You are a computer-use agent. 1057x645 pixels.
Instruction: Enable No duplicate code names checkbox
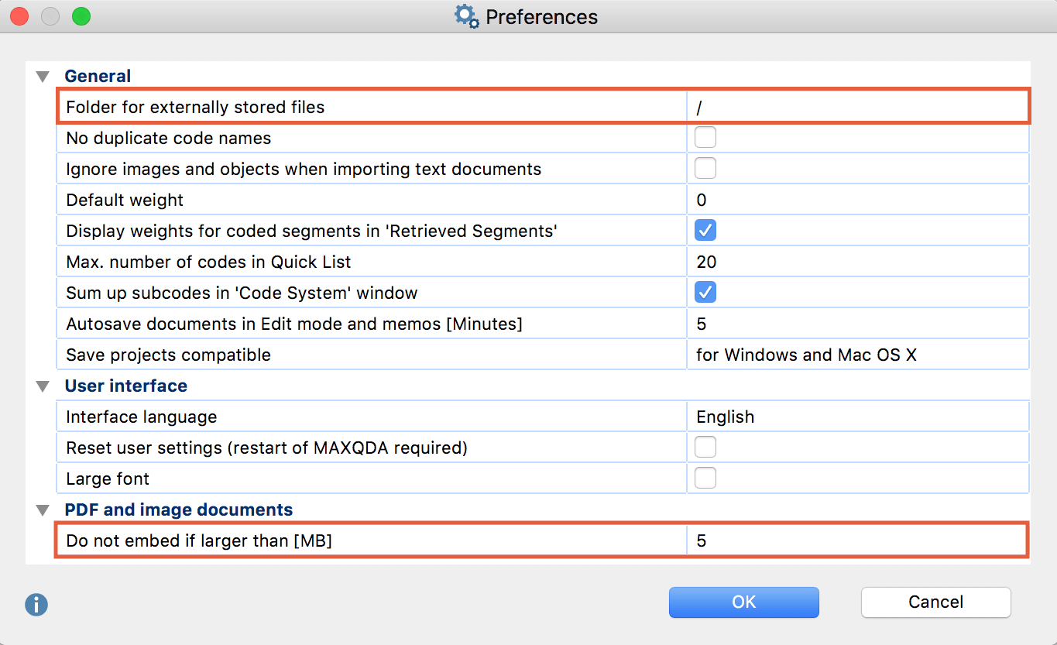coord(705,138)
